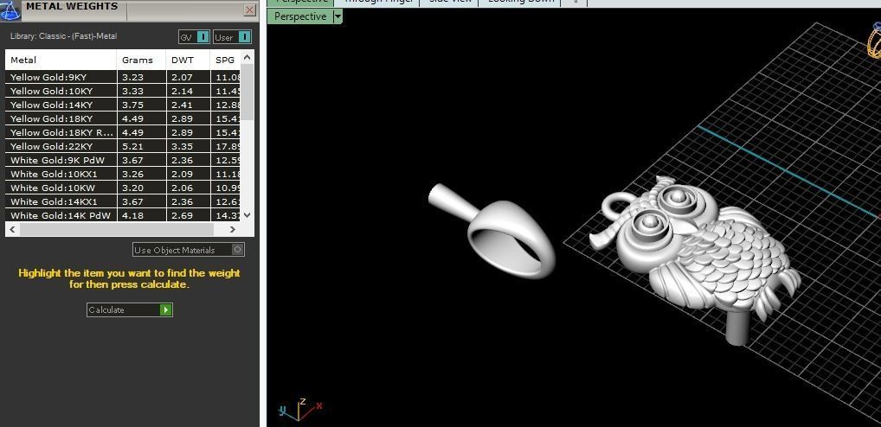
Task: Click the metal table scroll-up arrow
Action: 248,57
